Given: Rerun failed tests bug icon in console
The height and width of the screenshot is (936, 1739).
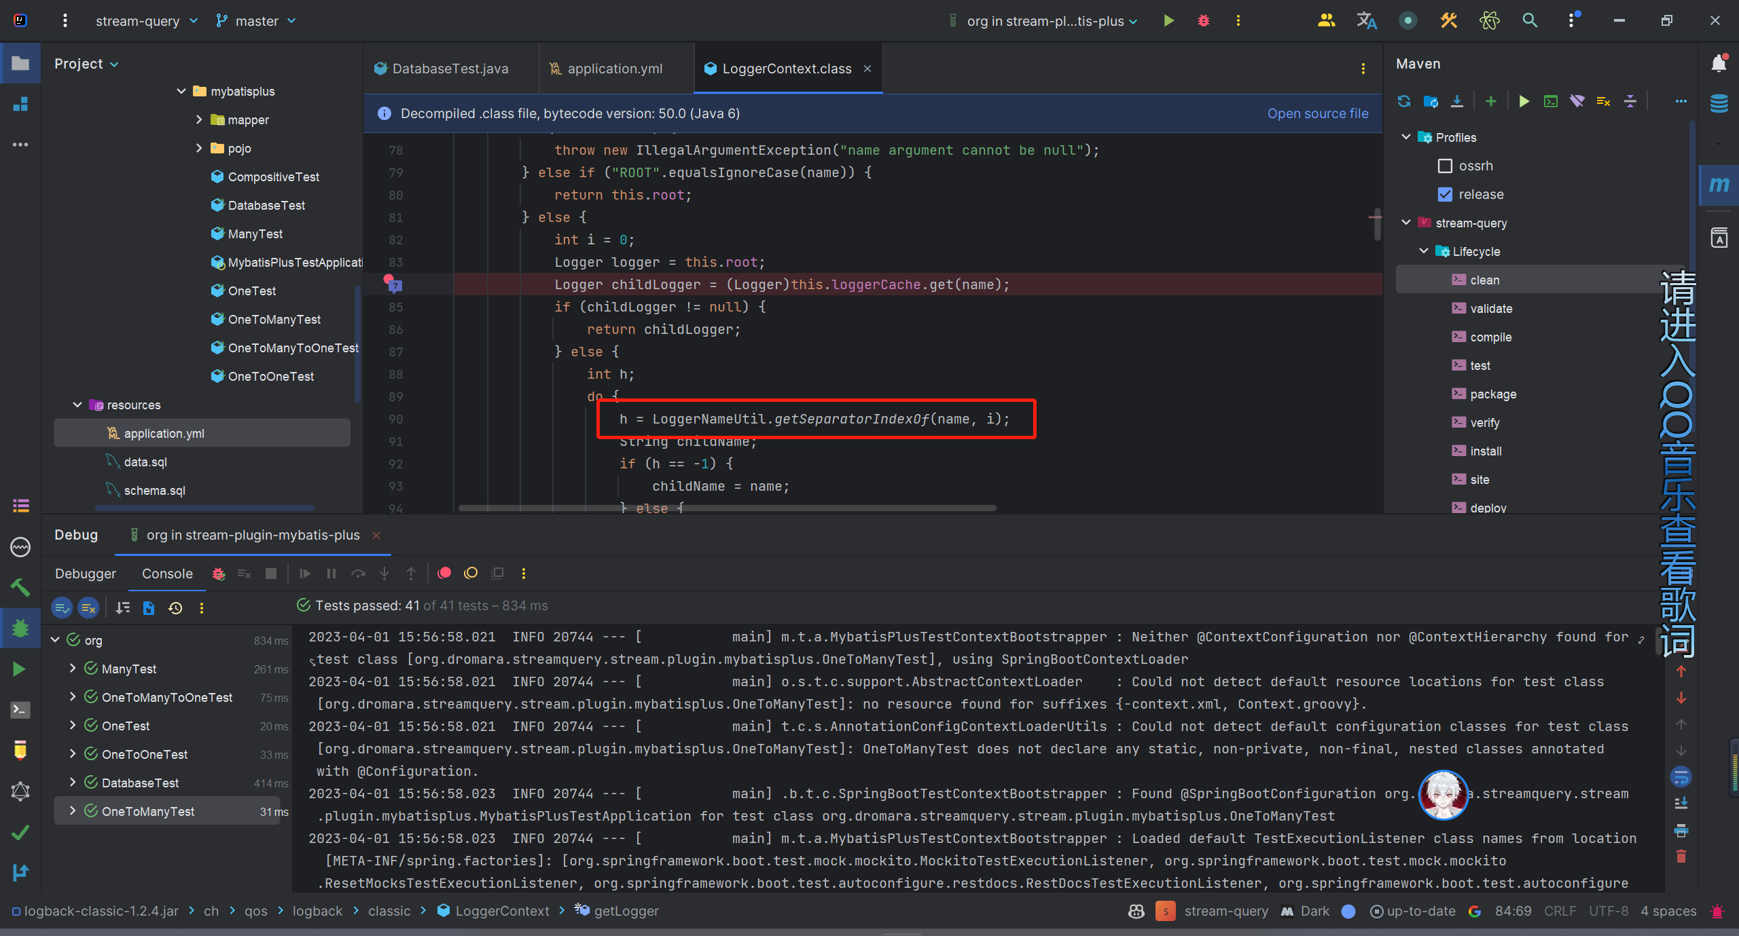Looking at the screenshot, I should pos(218,574).
